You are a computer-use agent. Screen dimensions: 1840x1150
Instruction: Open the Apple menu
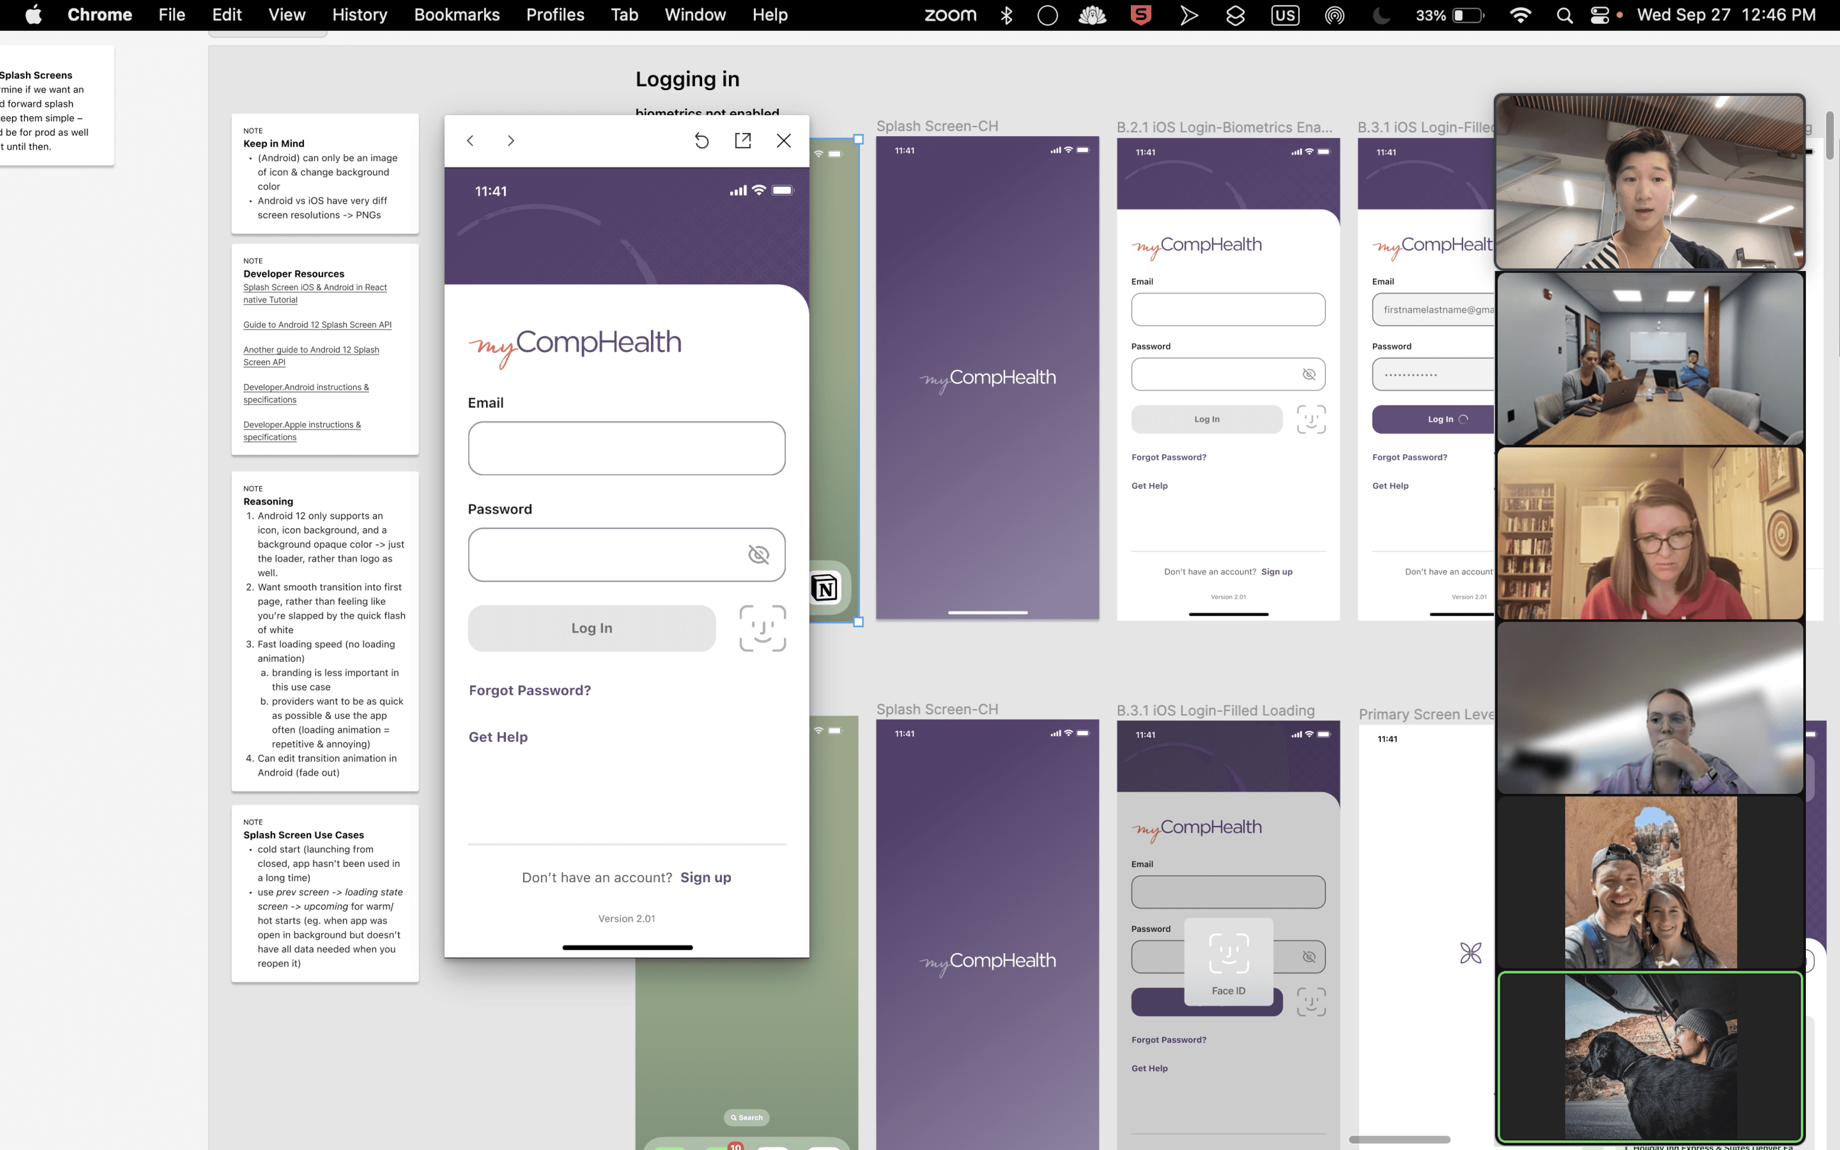click(x=34, y=15)
